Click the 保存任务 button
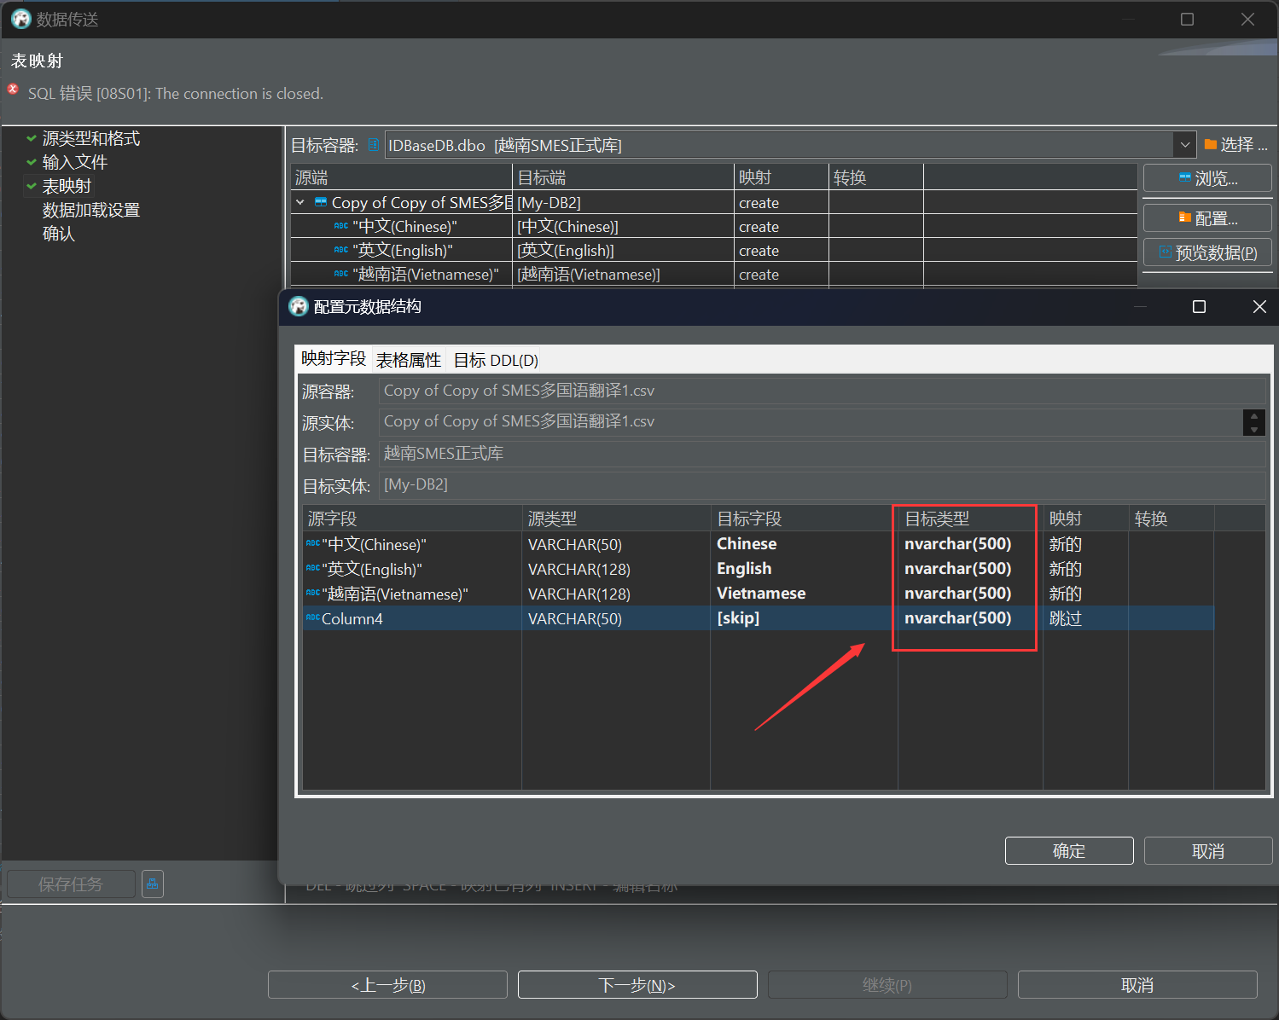1279x1020 pixels. tap(71, 884)
